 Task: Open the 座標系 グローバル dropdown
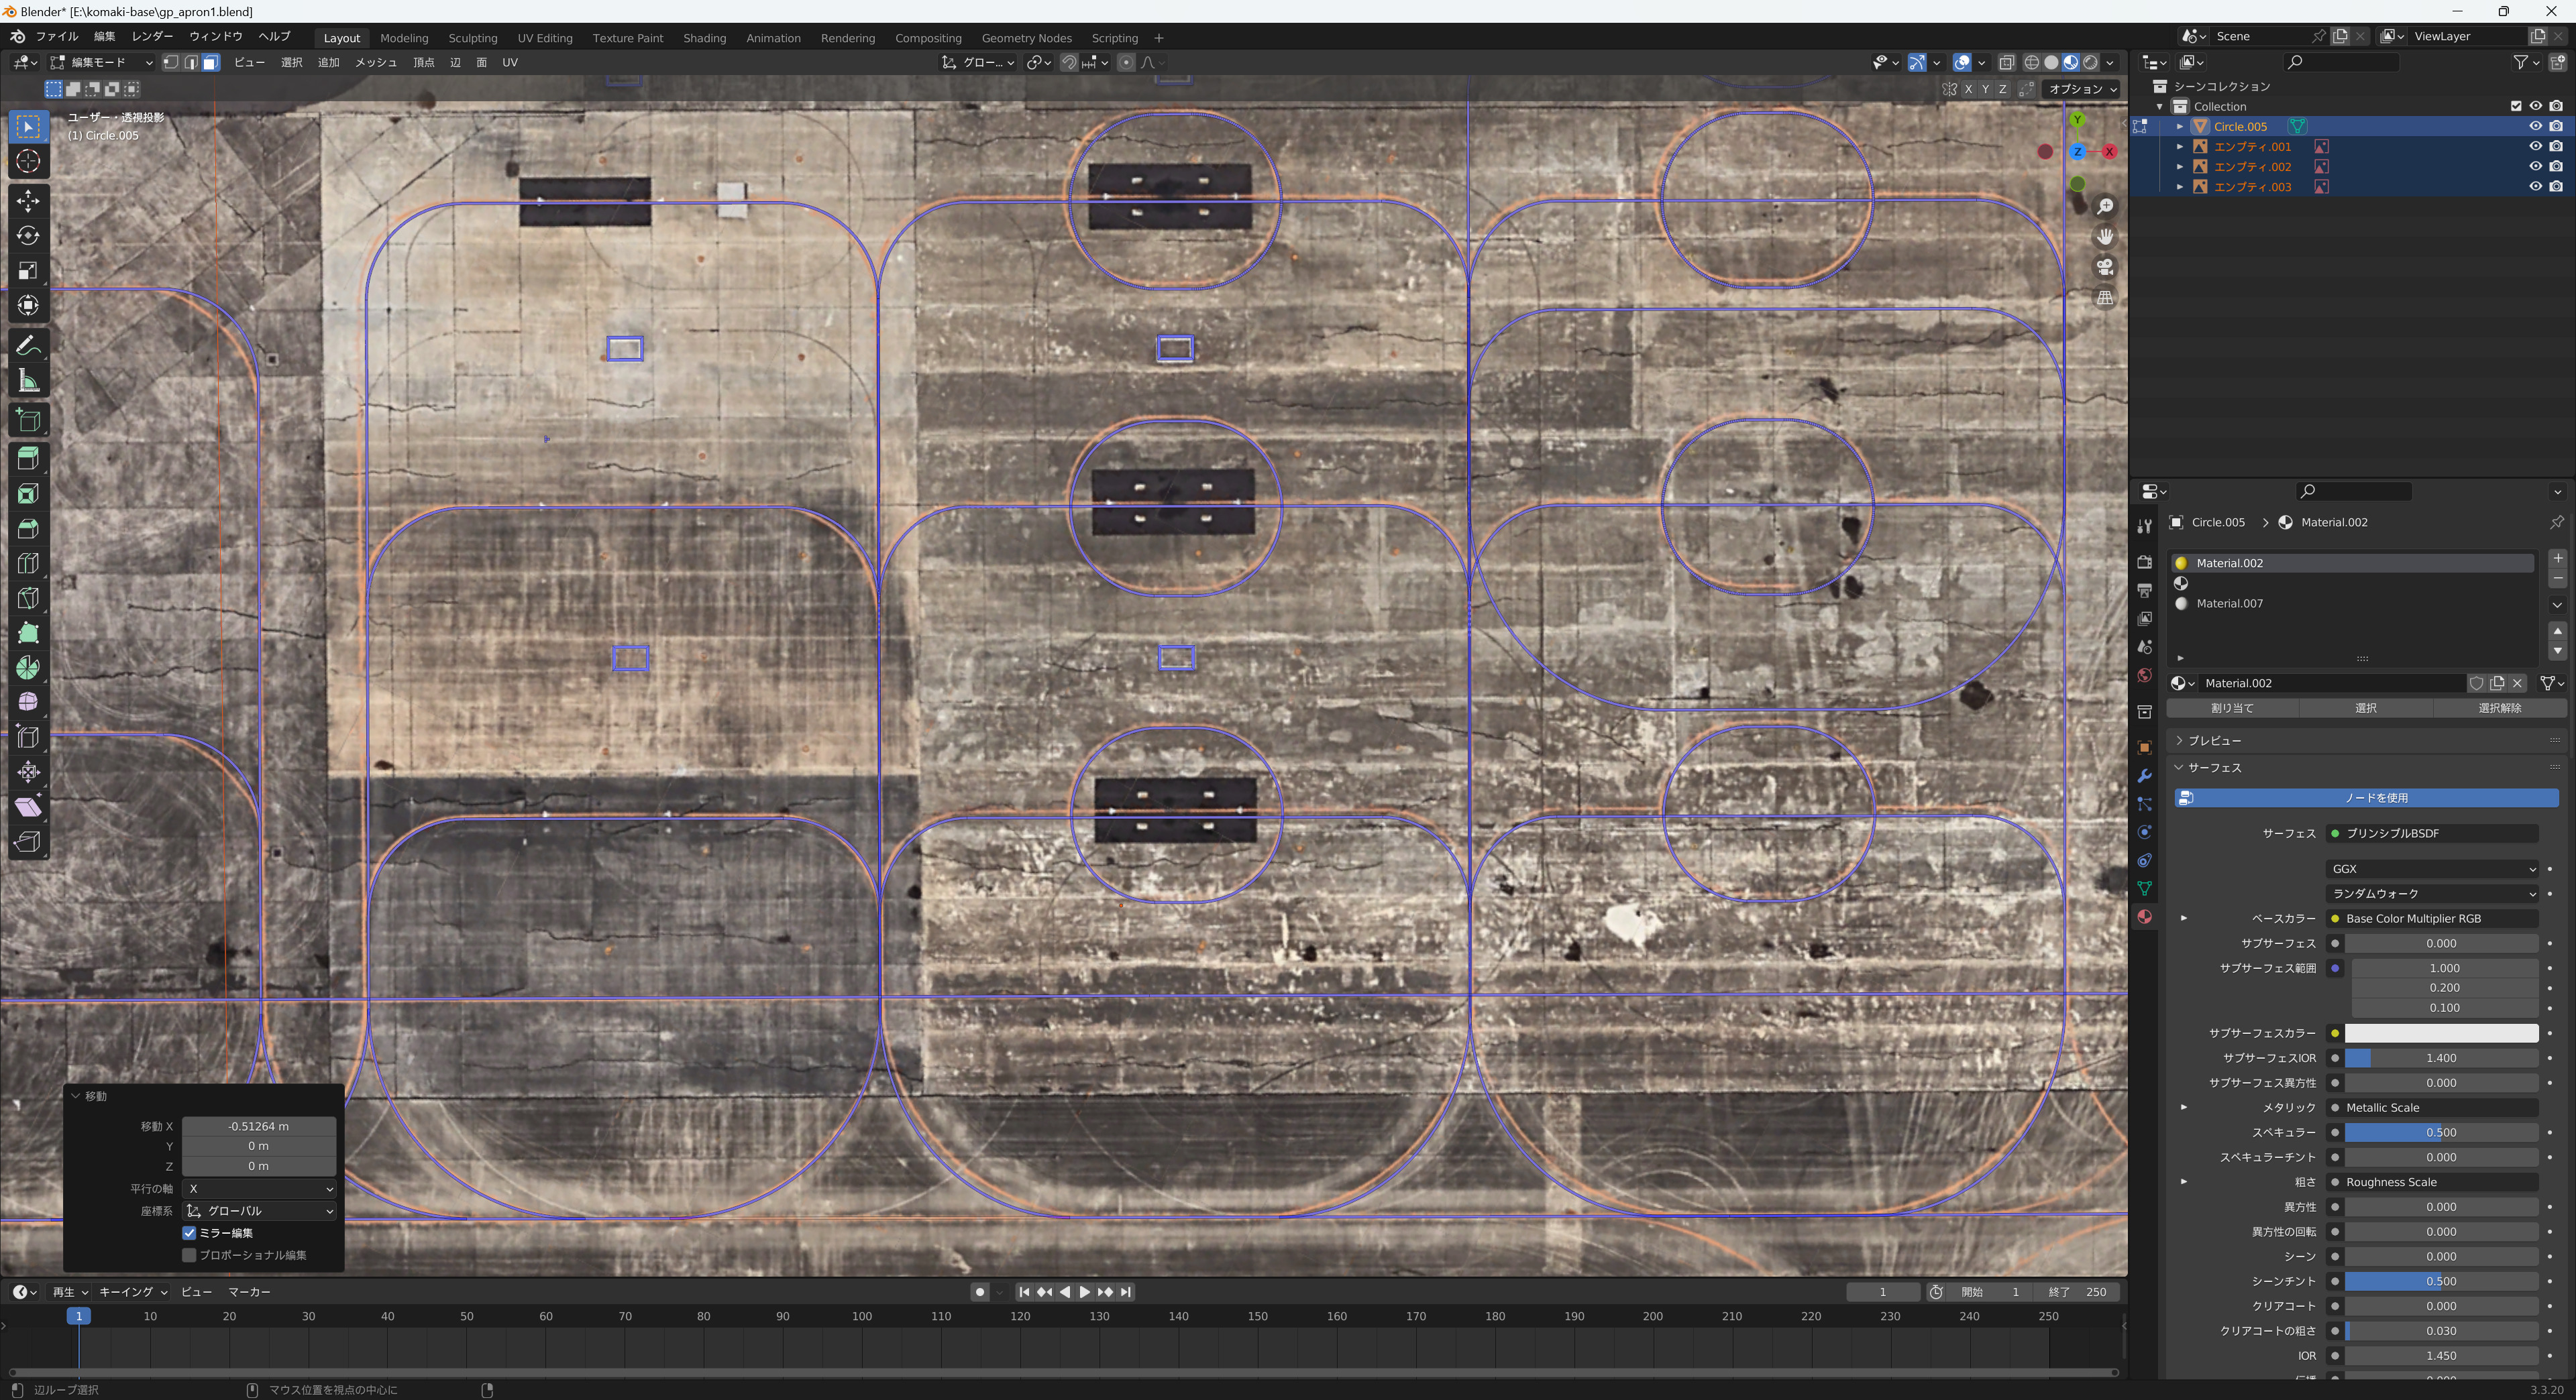point(259,1211)
